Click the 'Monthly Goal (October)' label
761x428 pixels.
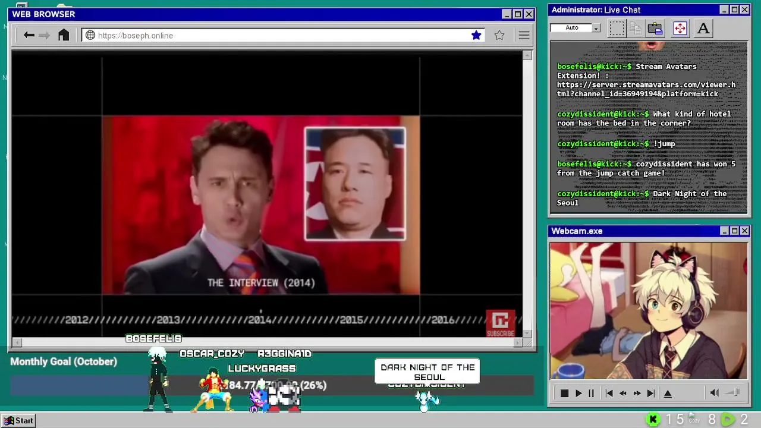click(x=64, y=361)
